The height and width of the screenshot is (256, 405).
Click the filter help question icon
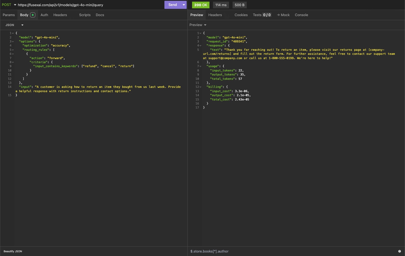pos(399,251)
